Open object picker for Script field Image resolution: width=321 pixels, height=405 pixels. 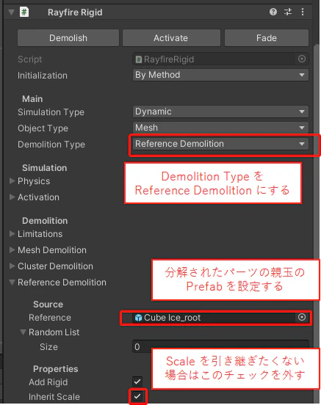tap(302, 59)
